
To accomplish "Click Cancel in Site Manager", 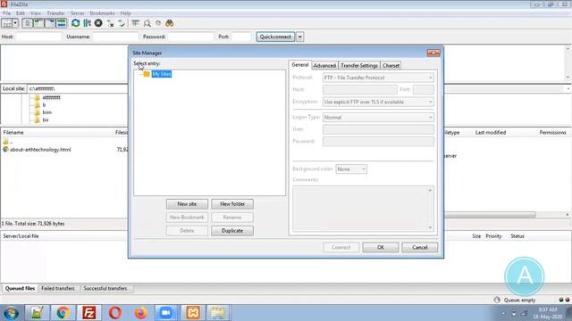I will click(x=420, y=248).
